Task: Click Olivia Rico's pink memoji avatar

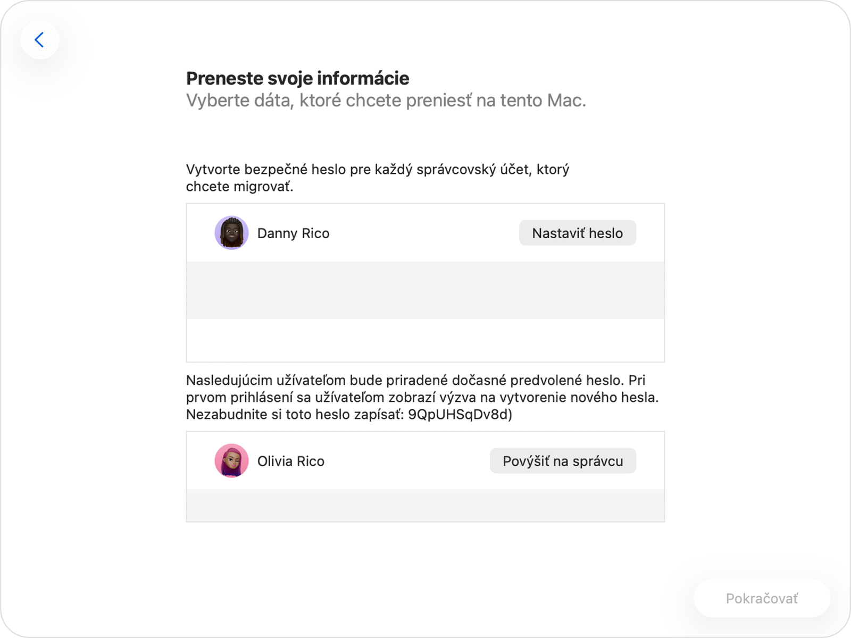Action: (x=231, y=461)
